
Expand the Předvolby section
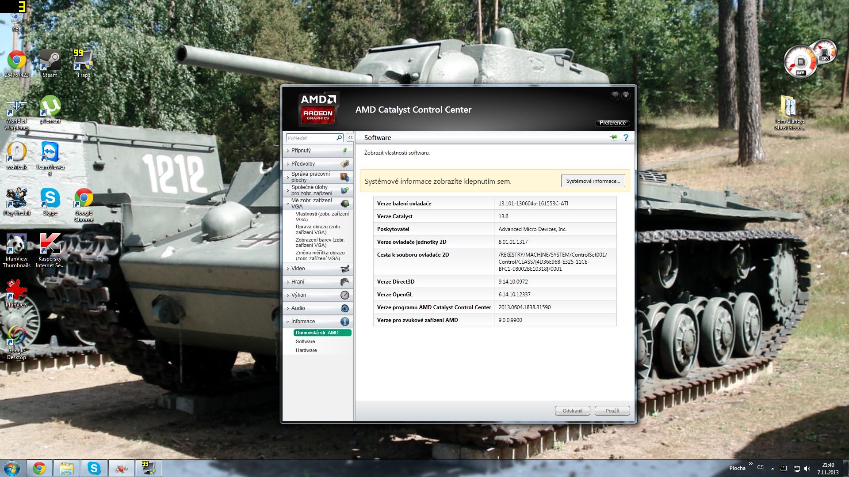point(318,164)
